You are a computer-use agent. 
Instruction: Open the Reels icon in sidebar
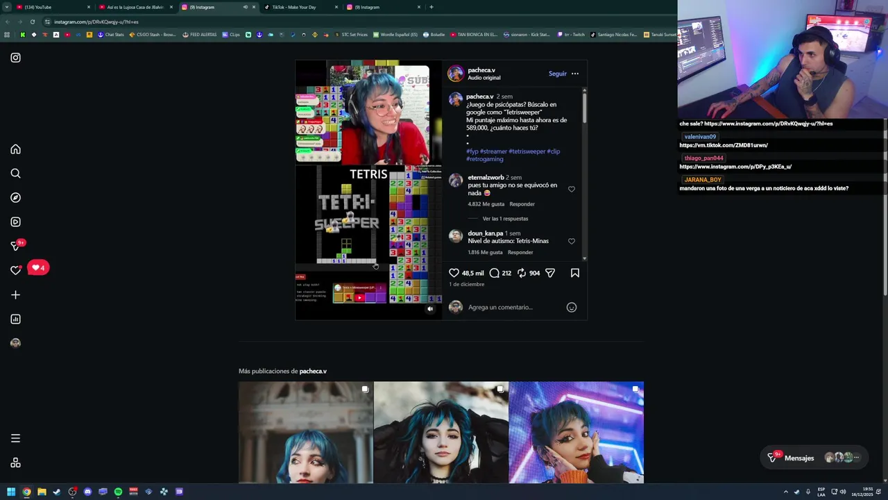[x=15, y=222]
